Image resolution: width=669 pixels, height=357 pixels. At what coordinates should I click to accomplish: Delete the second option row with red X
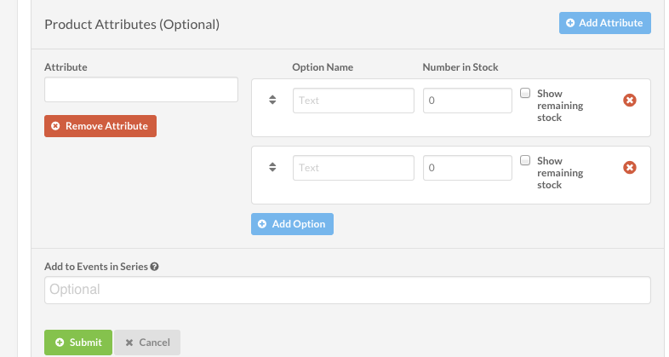629,167
